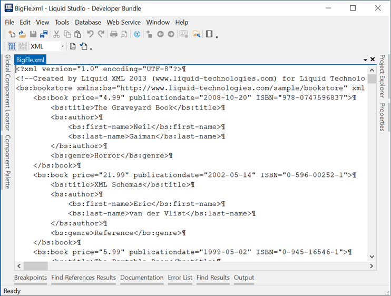Click the genre value 'Reference'
Screen dimensions: 391x296
[x=114, y=233]
